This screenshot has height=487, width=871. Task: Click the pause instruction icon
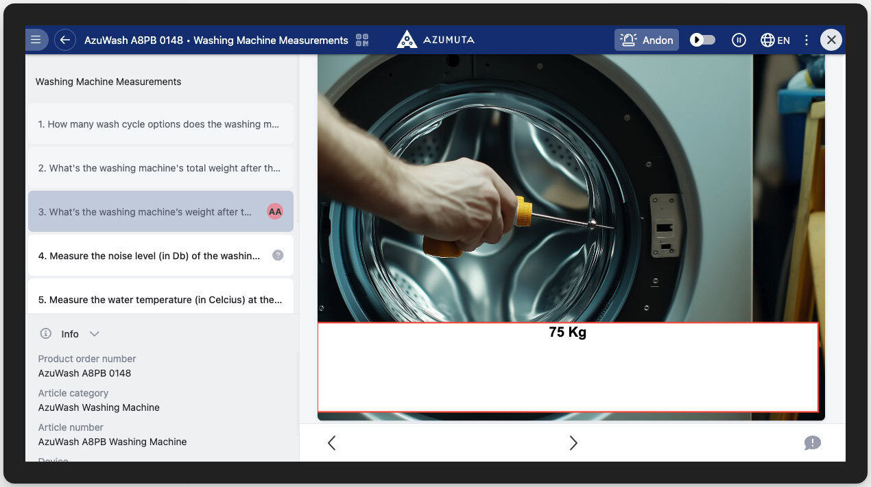[x=739, y=40]
